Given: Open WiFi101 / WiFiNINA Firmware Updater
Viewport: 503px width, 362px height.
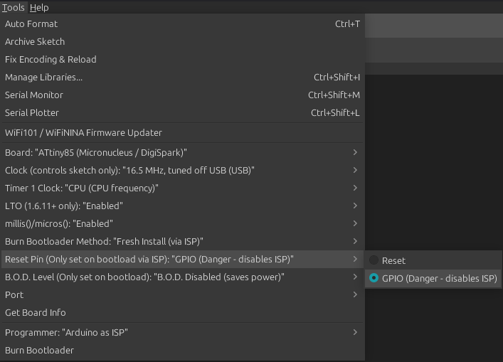Looking at the screenshot, I should [83, 132].
